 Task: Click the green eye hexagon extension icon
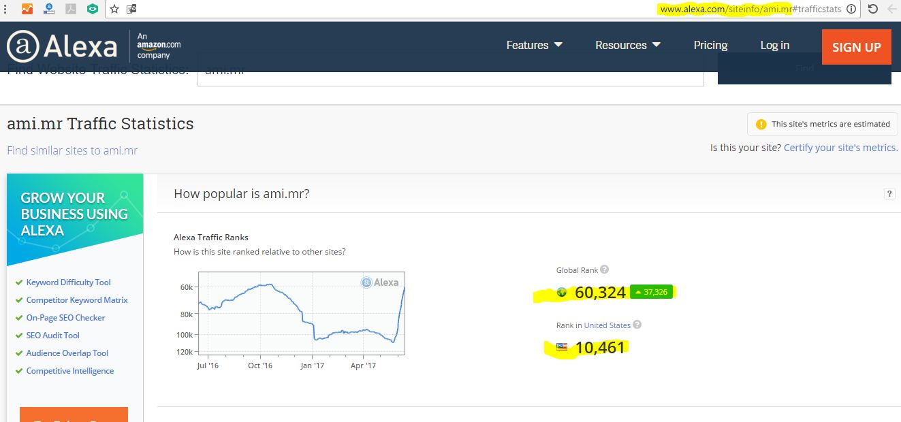(x=92, y=9)
